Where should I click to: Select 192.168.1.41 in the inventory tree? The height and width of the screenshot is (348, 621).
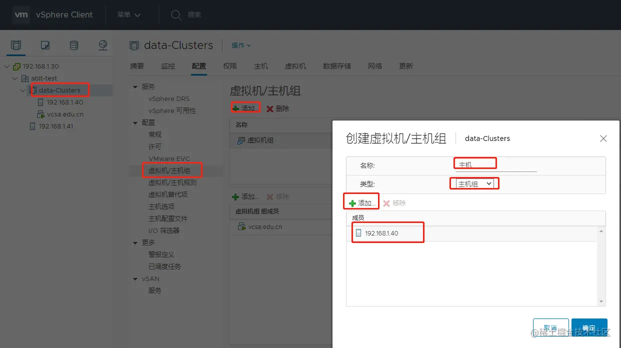click(x=56, y=126)
